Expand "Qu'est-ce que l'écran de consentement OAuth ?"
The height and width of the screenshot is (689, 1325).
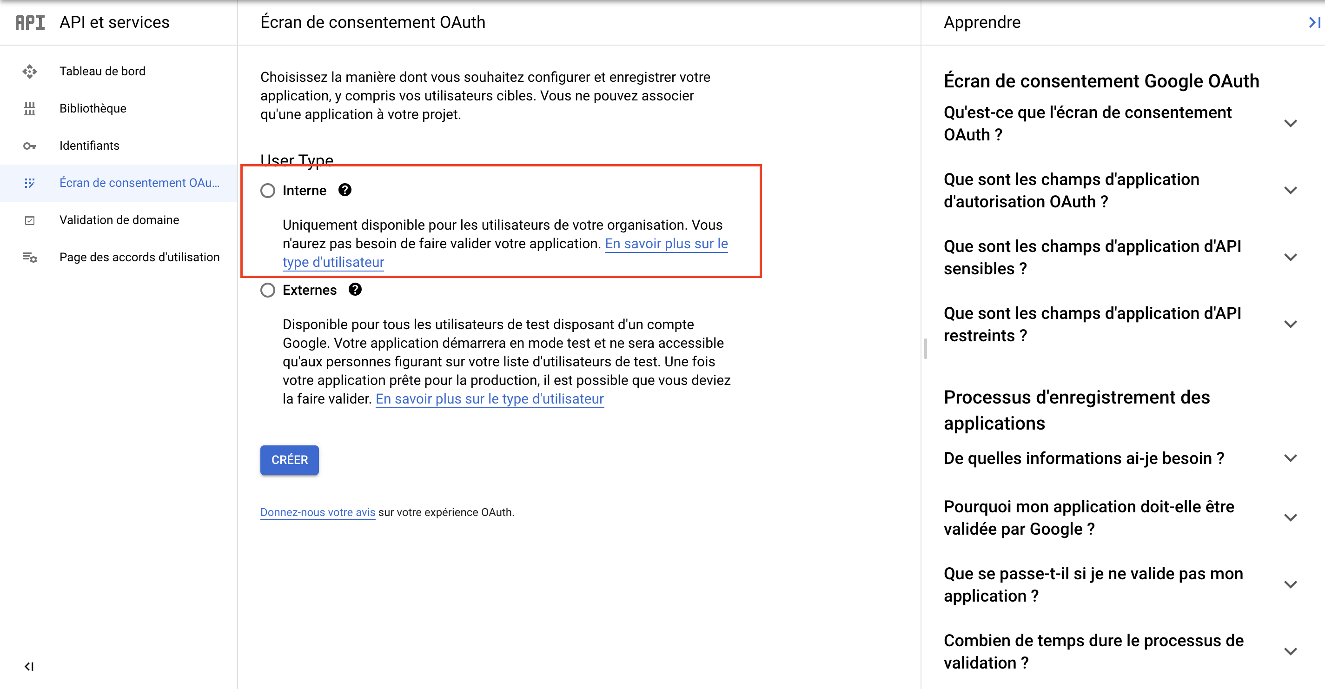(x=1291, y=123)
